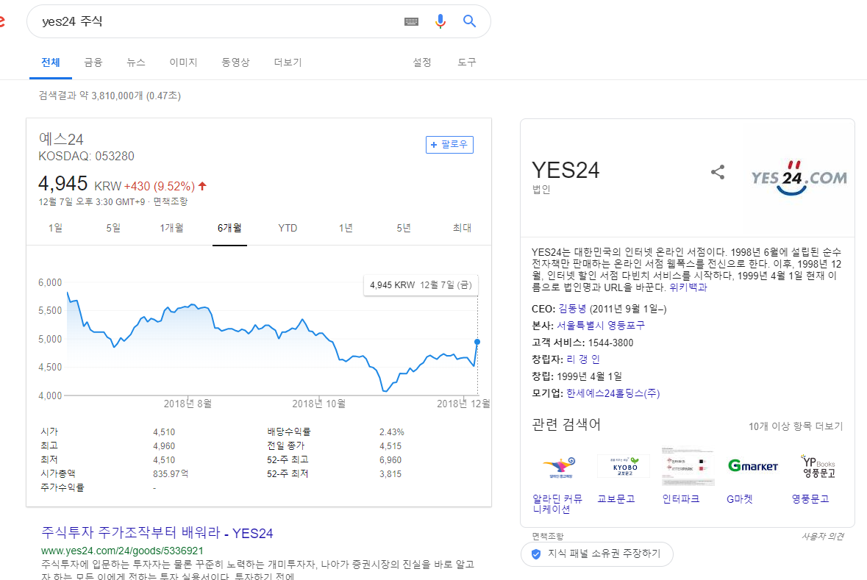Click the shield icon for panel ownership
Screen dimensions: 867x580
tap(535, 554)
